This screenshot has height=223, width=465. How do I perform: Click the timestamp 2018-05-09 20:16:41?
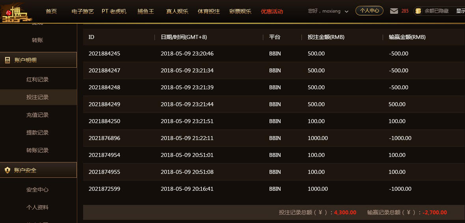(x=187, y=189)
